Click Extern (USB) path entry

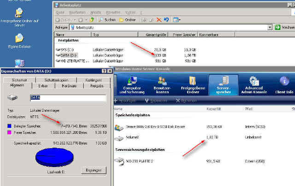pyautogui.click(x=255, y=162)
